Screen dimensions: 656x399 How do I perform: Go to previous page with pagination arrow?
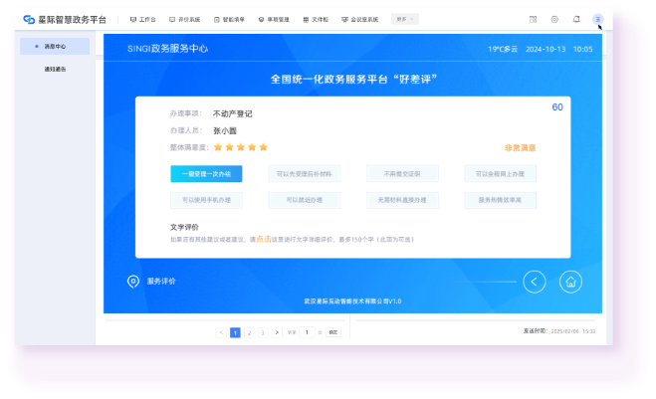[221, 331]
